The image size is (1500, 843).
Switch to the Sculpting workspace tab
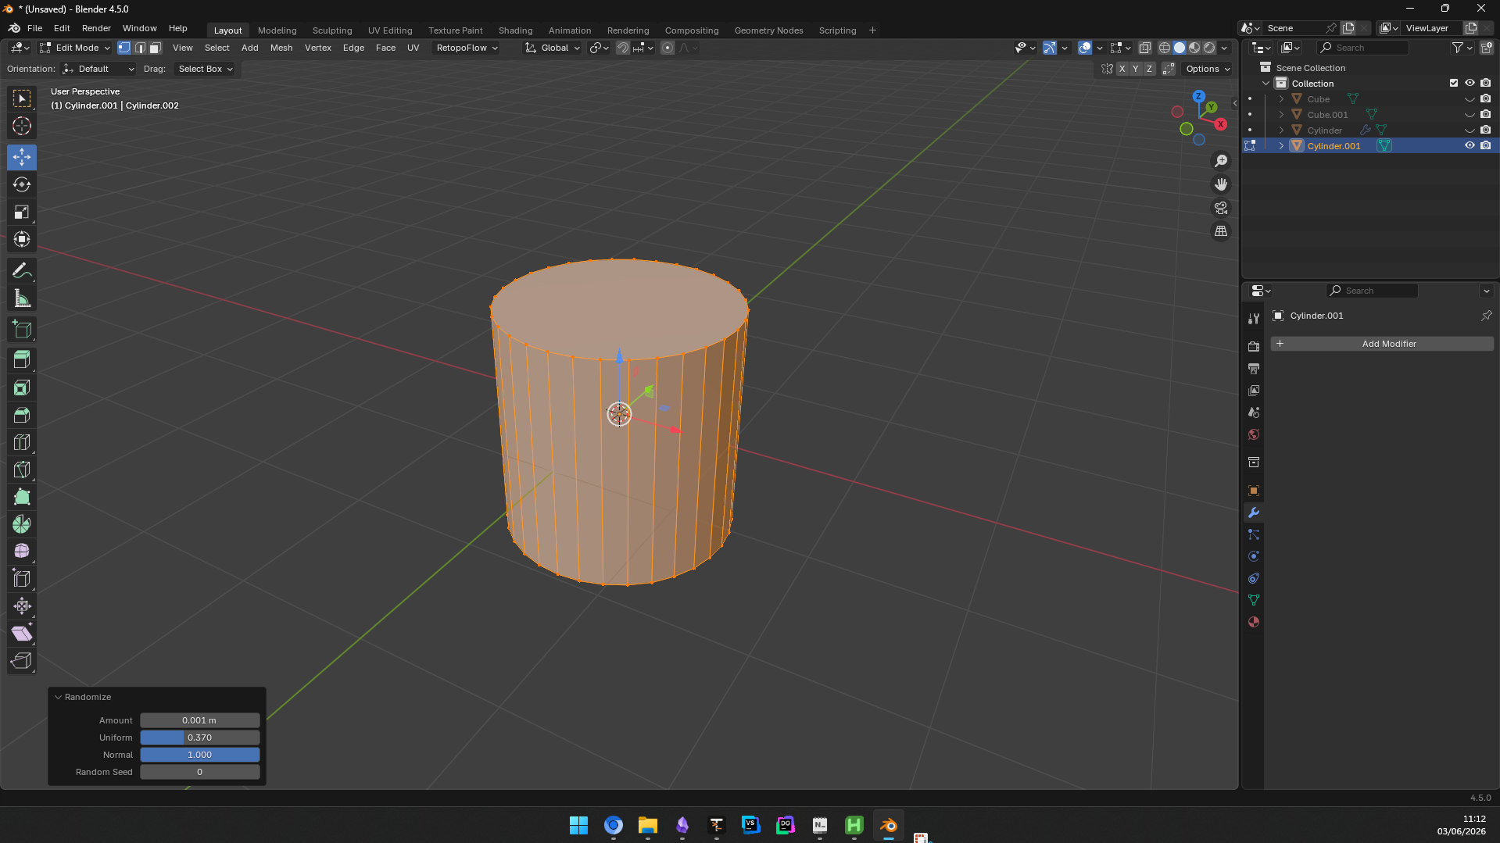coord(332,30)
